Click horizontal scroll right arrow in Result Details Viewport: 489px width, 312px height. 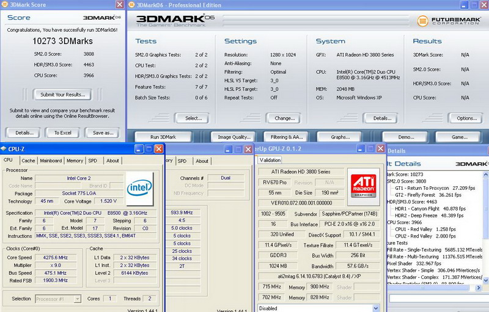[479, 288]
